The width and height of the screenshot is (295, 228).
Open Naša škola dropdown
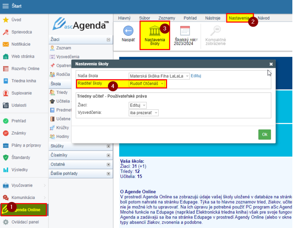pyautogui.click(x=159, y=76)
